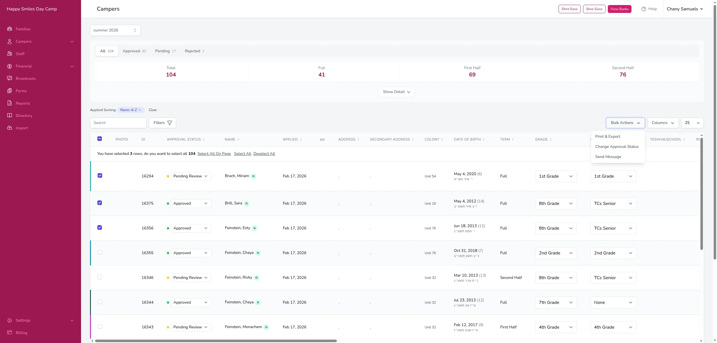Open the summer 2026 season selector
This screenshot has height=343, width=717.
tap(115, 30)
